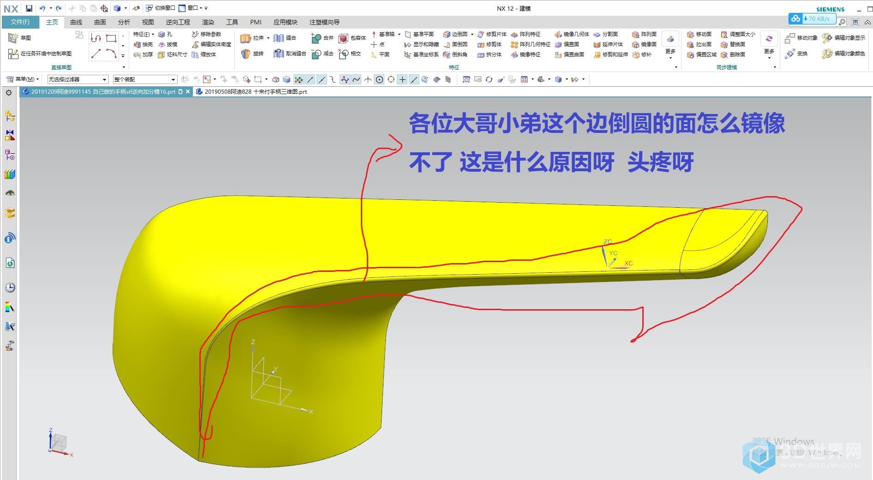Viewport: 873px width, 480px height.
Task: Click the 延伸片体 (Extend Sheet) tool
Action: (608, 44)
